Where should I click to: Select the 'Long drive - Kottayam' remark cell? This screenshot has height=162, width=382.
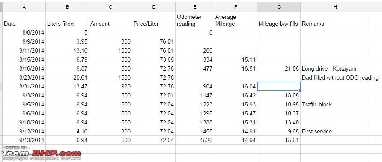click(x=335, y=68)
